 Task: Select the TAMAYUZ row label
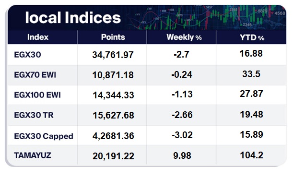pos(33,155)
